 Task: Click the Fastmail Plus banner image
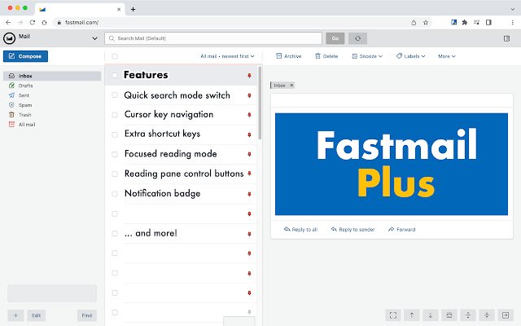[x=392, y=165]
